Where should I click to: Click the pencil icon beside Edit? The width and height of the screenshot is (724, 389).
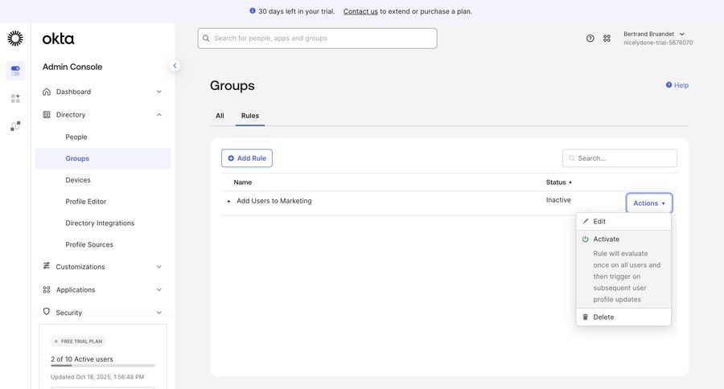point(586,221)
